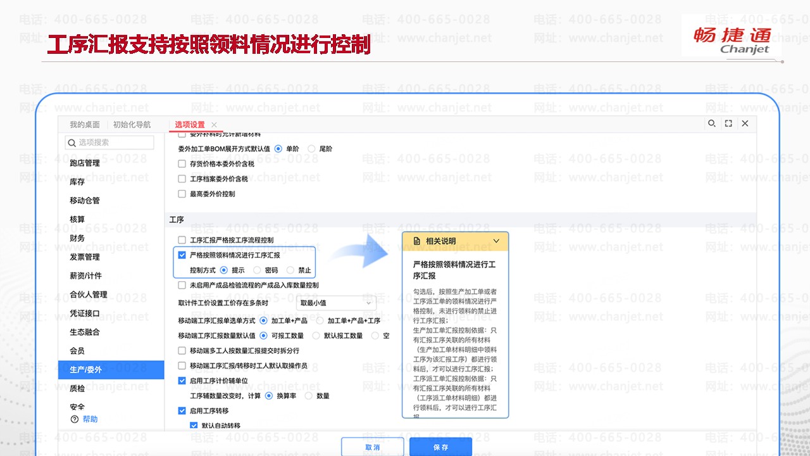The image size is (810, 456).
Task: Click the help question-mark icon
Action: [x=75, y=419]
